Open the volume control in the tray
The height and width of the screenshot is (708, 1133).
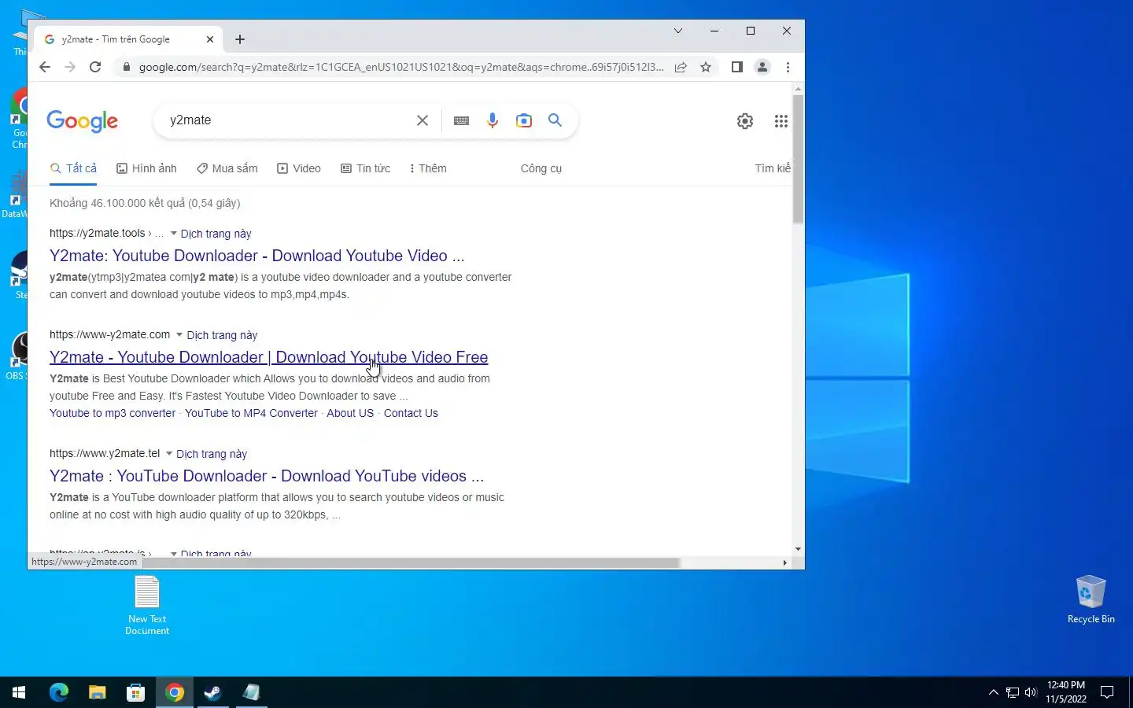click(x=1031, y=692)
